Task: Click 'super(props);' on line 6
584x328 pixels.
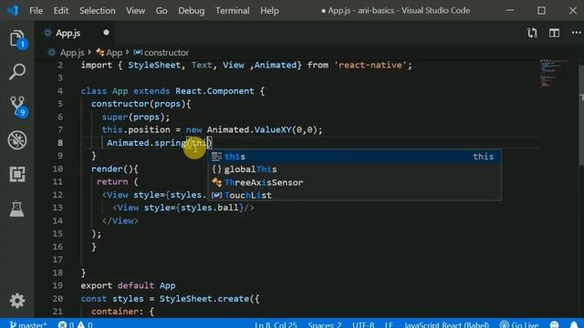Action: click(136, 118)
